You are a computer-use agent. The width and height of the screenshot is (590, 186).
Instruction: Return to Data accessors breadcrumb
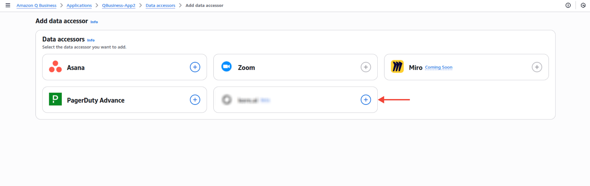pyautogui.click(x=160, y=5)
